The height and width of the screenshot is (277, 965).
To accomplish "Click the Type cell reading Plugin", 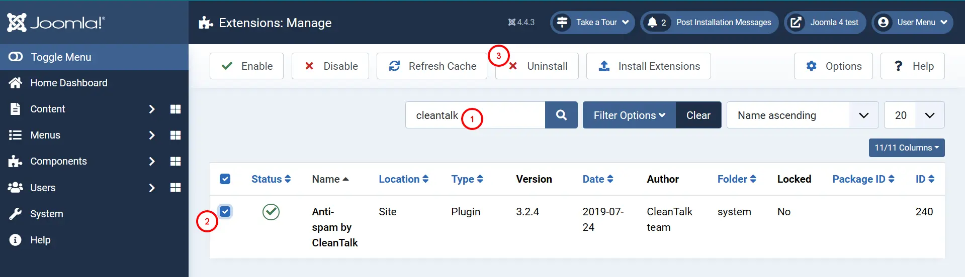I will [466, 212].
